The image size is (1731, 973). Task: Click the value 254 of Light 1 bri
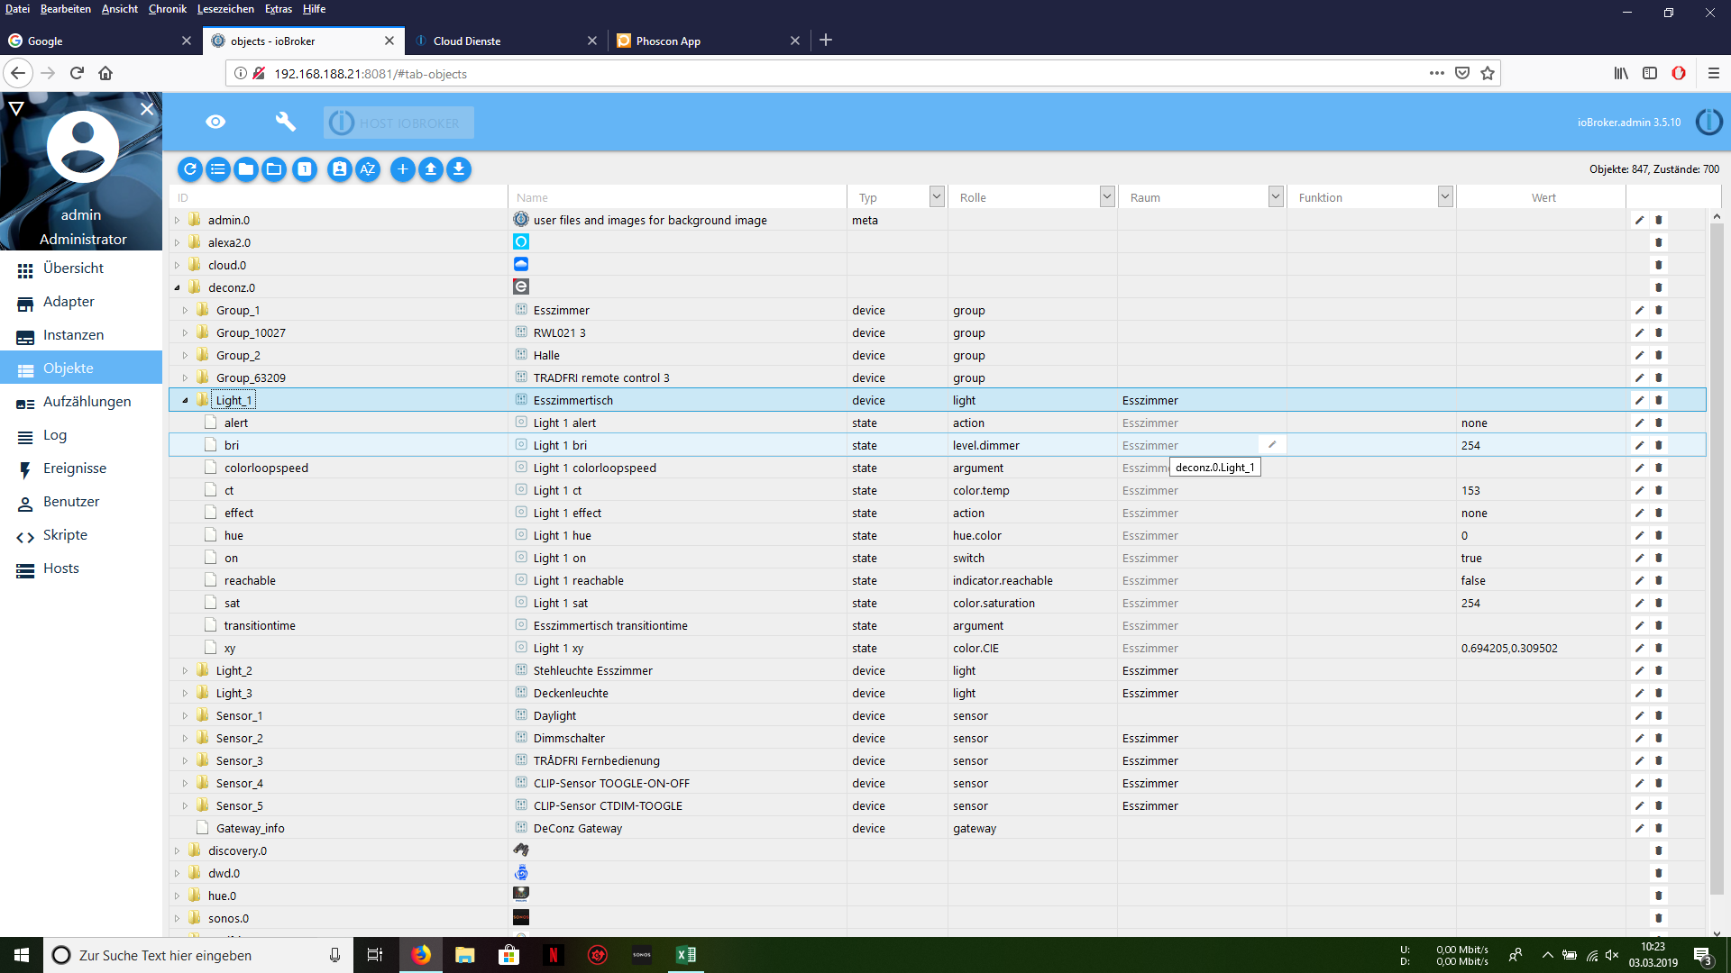pos(1470,445)
